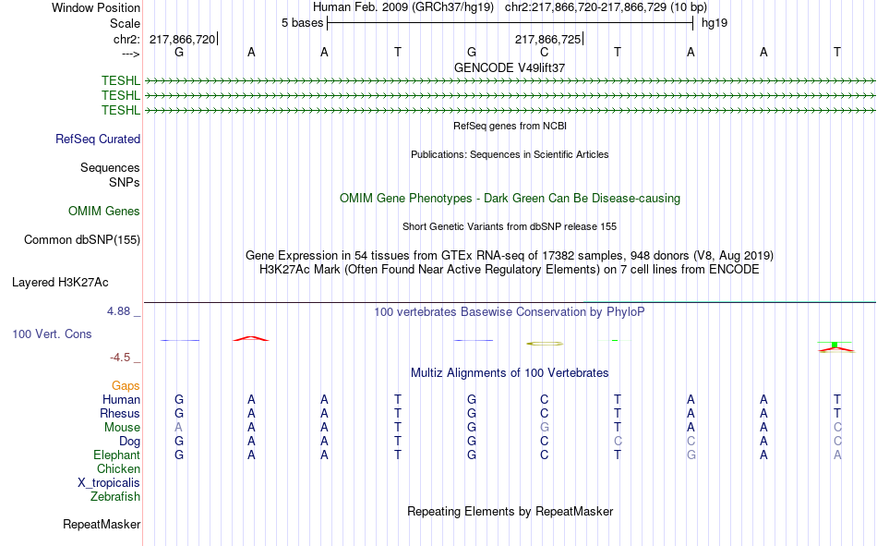This screenshot has width=877, height=546.
Task: Click the GTEx Gene Expression in 54 tissues title
Action: [510, 255]
